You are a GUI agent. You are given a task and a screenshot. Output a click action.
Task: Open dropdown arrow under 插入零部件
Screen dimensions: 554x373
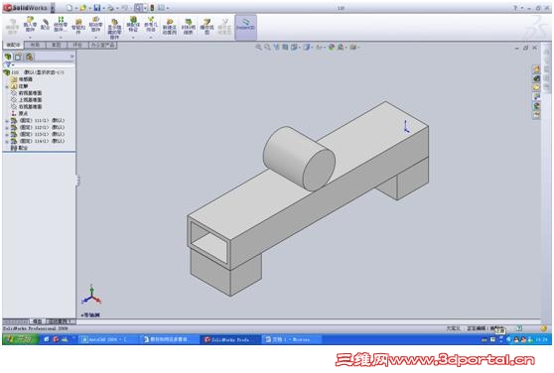30,37
